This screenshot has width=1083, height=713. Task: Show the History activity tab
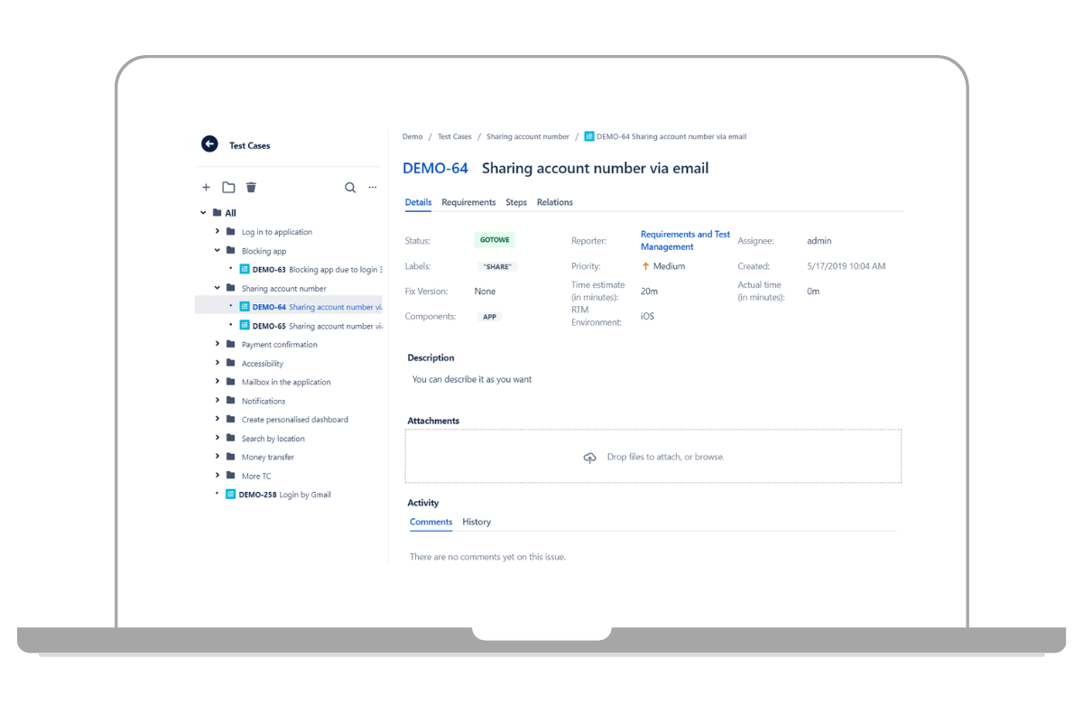click(477, 522)
